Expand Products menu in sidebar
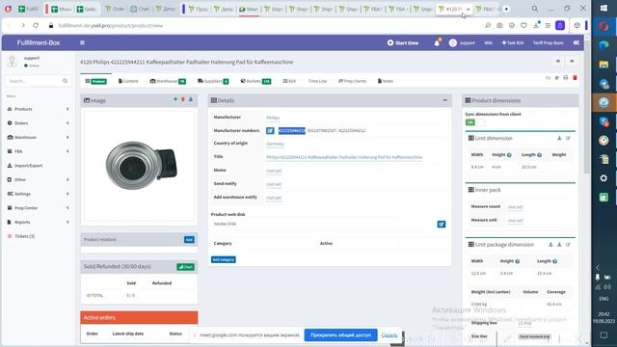This screenshot has width=617, height=347. [x=39, y=109]
